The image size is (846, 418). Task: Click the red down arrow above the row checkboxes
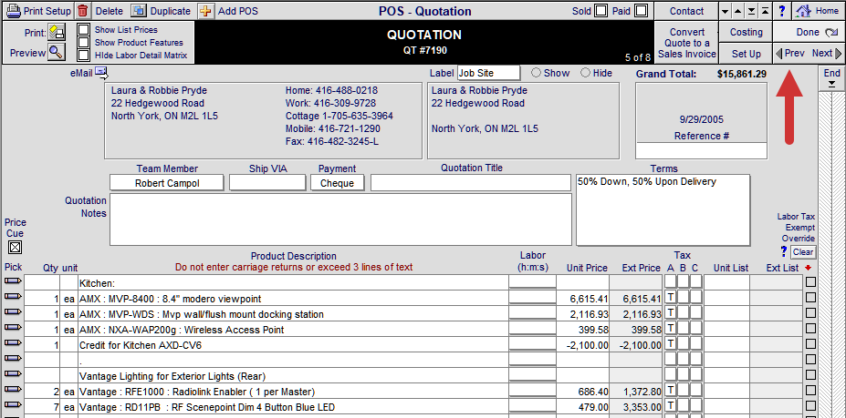click(x=808, y=269)
